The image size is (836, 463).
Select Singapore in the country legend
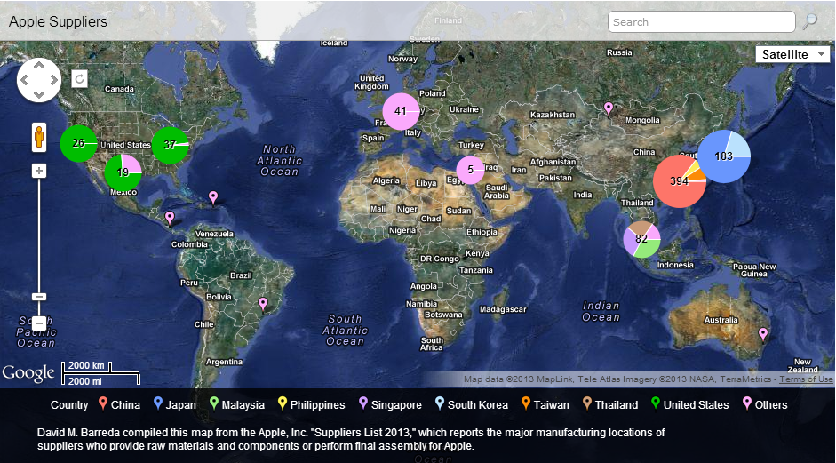(390, 404)
